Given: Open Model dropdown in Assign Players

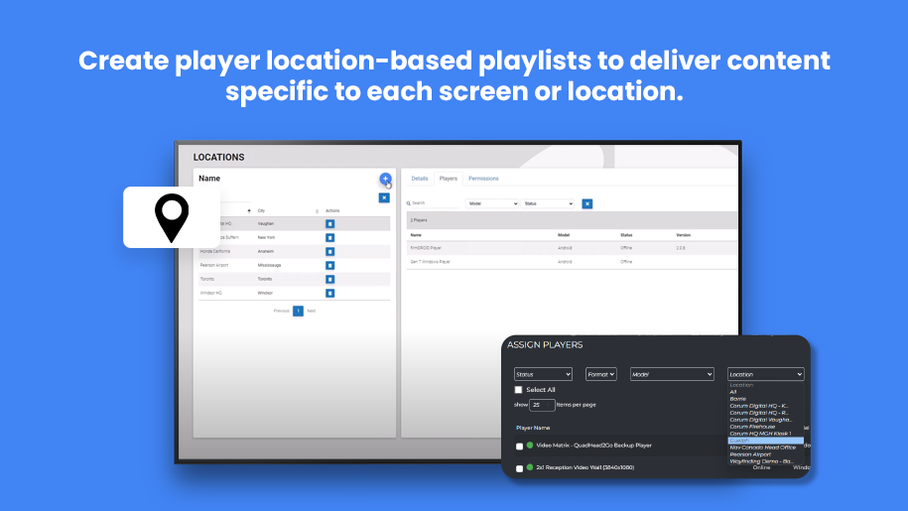Looking at the screenshot, I should point(672,374).
